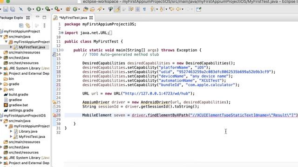Click the warning marker on line 25
This screenshot has height=167, width=298.
coord(54,102)
